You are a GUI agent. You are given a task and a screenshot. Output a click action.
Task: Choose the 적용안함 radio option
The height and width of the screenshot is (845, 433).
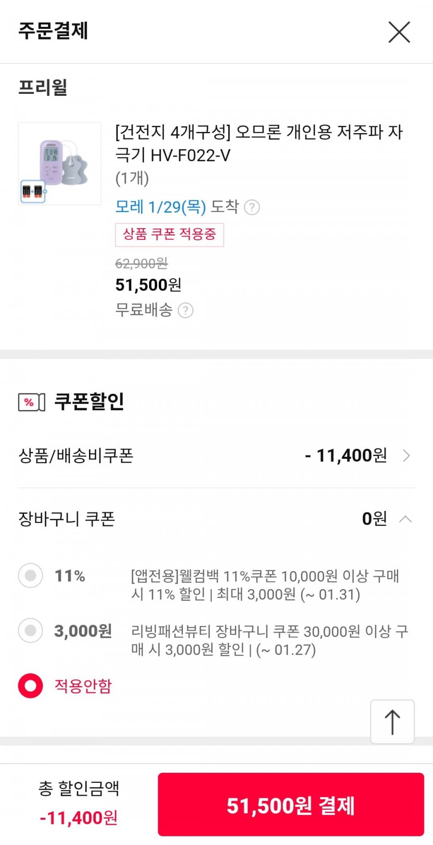coord(30,686)
